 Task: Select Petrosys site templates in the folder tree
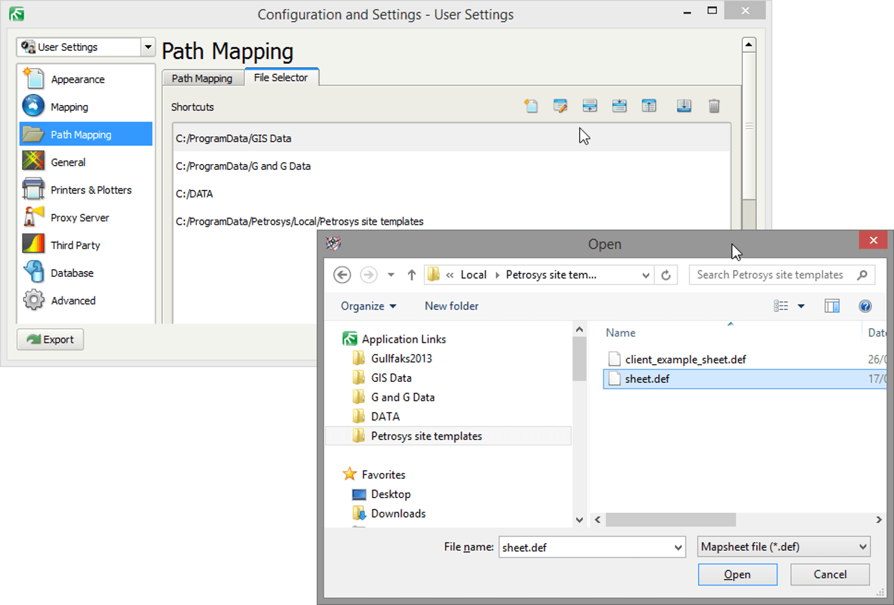tap(448, 436)
